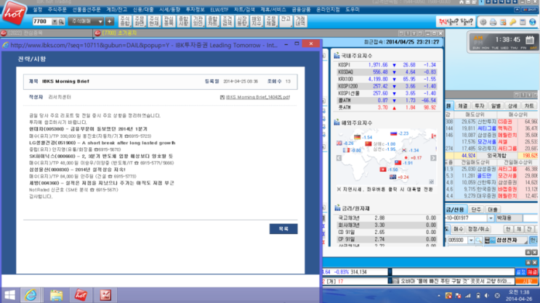Click the screen search magnifier icon
This screenshot has width=540, height=303.
pos(61,22)
